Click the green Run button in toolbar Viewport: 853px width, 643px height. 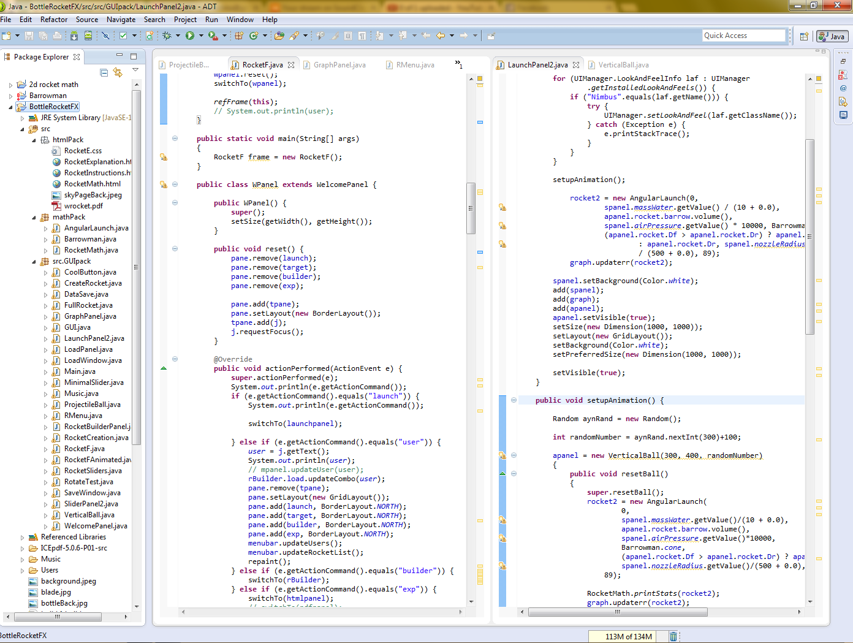pyautogui.click(x=190, y=36)
